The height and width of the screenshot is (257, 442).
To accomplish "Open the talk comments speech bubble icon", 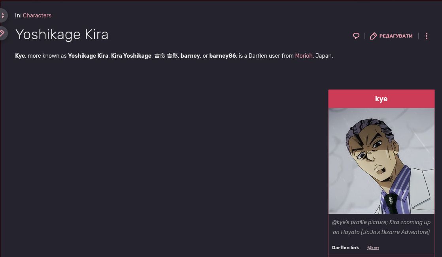I will coord(356,36).
